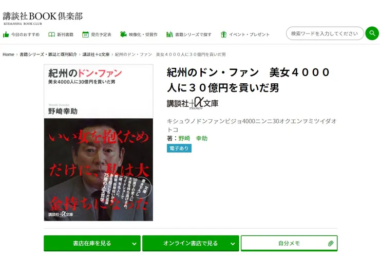Click the calendar icon for 発売予定表
This screenshot has height=257, width=380.
click(x=85, y=34)
